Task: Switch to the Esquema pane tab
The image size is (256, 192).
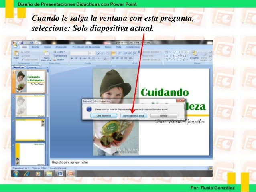Action: (32, 67)
